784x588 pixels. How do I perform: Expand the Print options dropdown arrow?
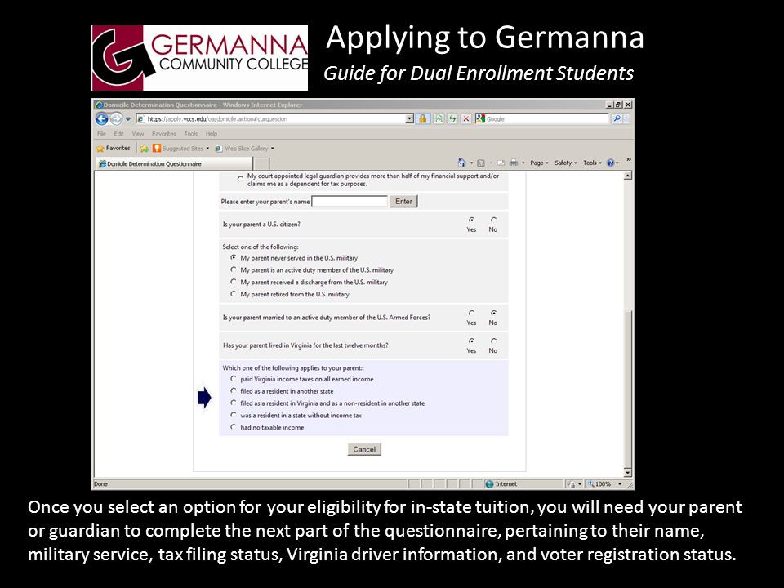pyautogui.click(x=523, y=163)
